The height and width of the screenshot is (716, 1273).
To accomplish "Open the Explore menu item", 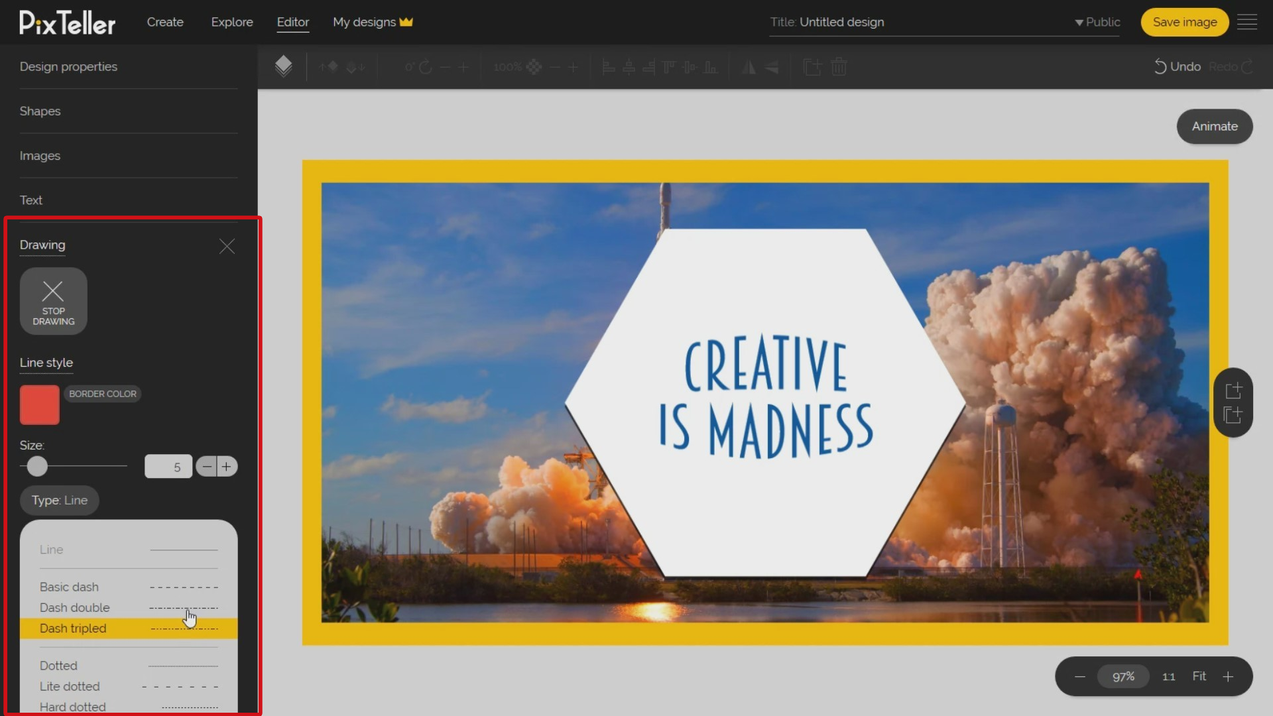I will tap(231, 22).
